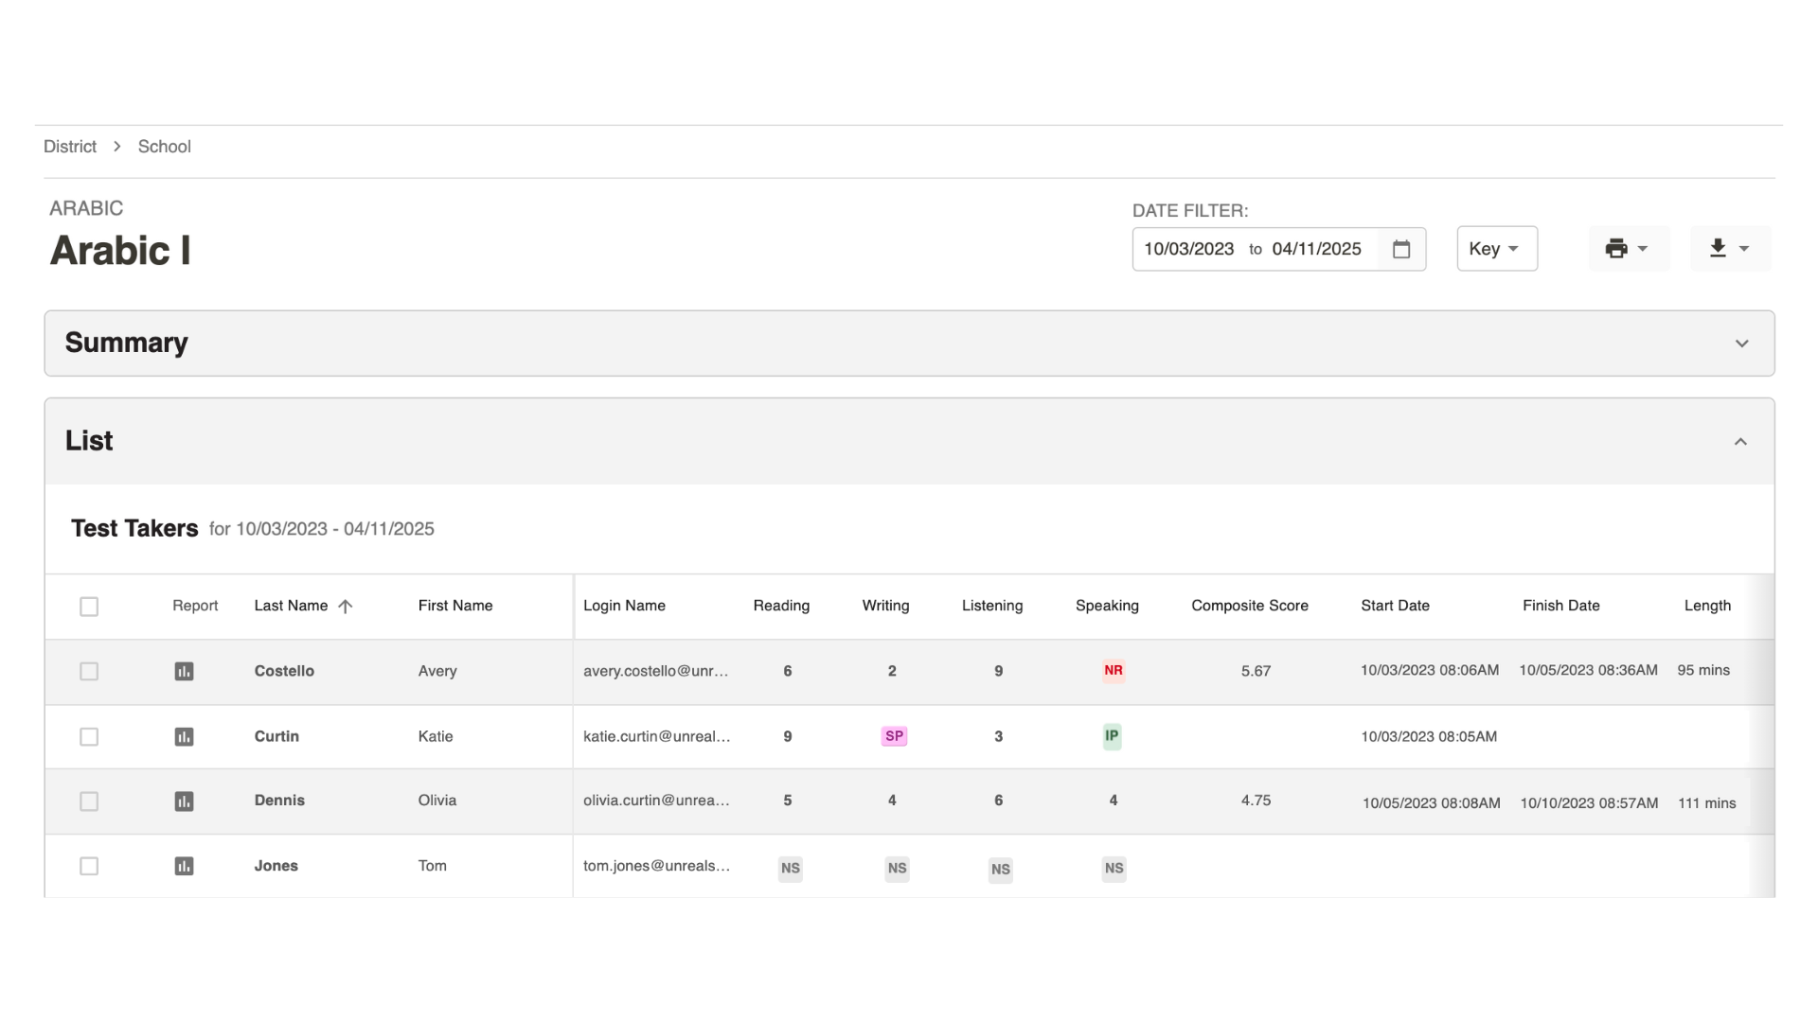Click the NS badge in Jones's Writing column
The width and height of the screenshot is (1818, 1022).
pos(897,869)
